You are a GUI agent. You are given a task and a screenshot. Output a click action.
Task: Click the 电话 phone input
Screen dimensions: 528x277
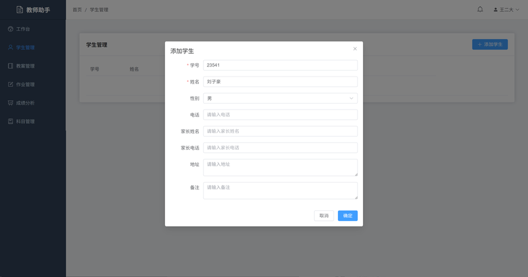[x=280, y=115]
